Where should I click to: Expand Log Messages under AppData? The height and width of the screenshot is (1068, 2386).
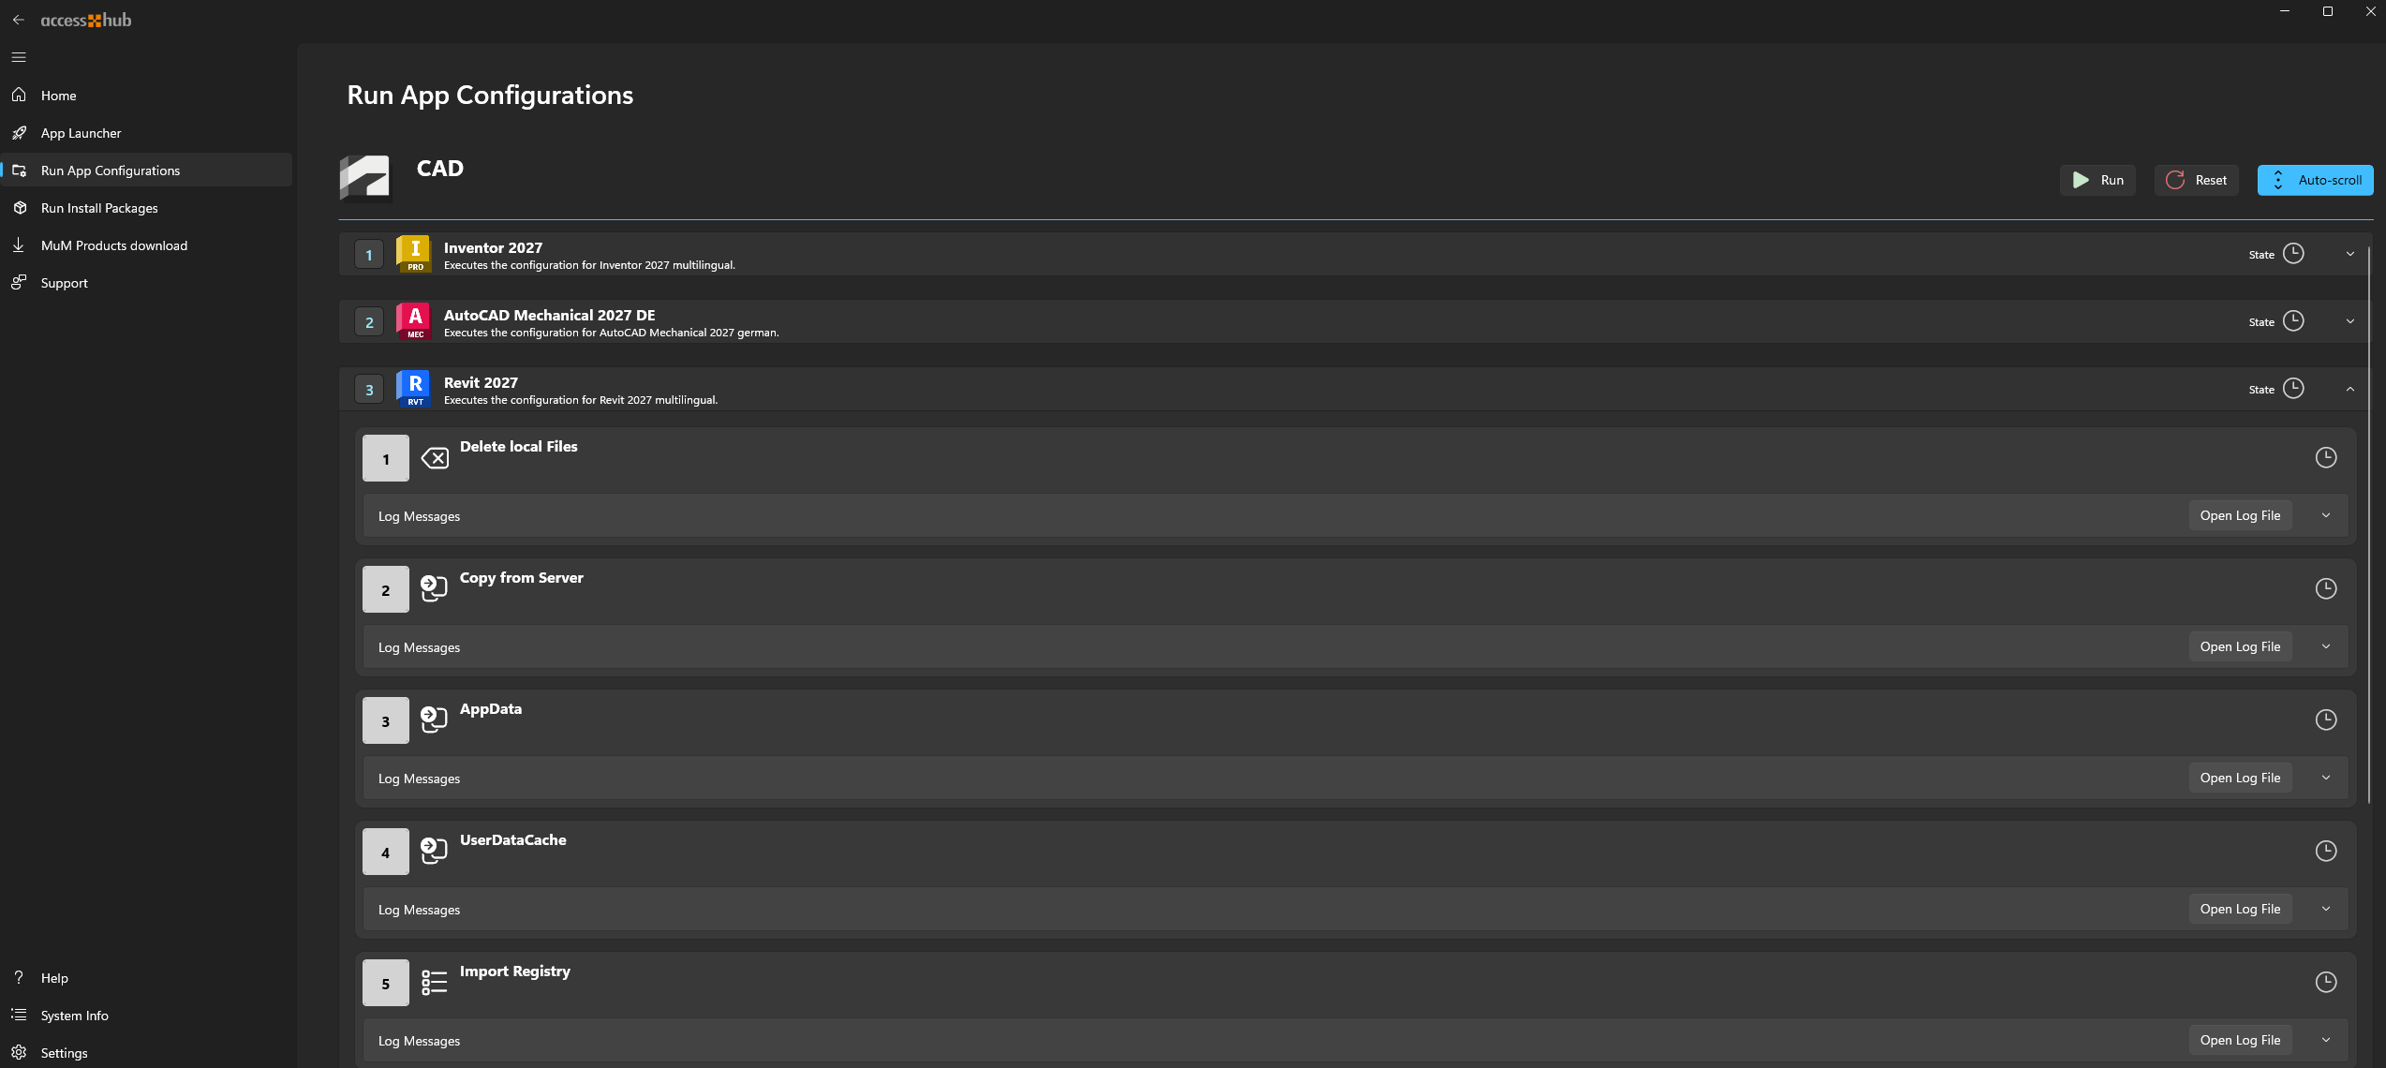(2326, 779)
